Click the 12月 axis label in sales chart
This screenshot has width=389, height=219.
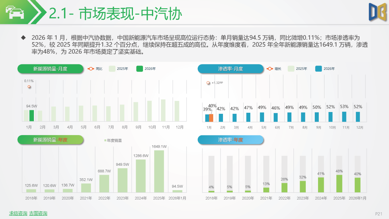[x=180, y=127]
